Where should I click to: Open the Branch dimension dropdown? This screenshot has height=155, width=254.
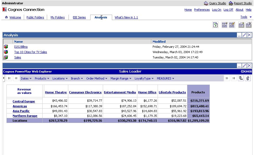tap(77, 78)
